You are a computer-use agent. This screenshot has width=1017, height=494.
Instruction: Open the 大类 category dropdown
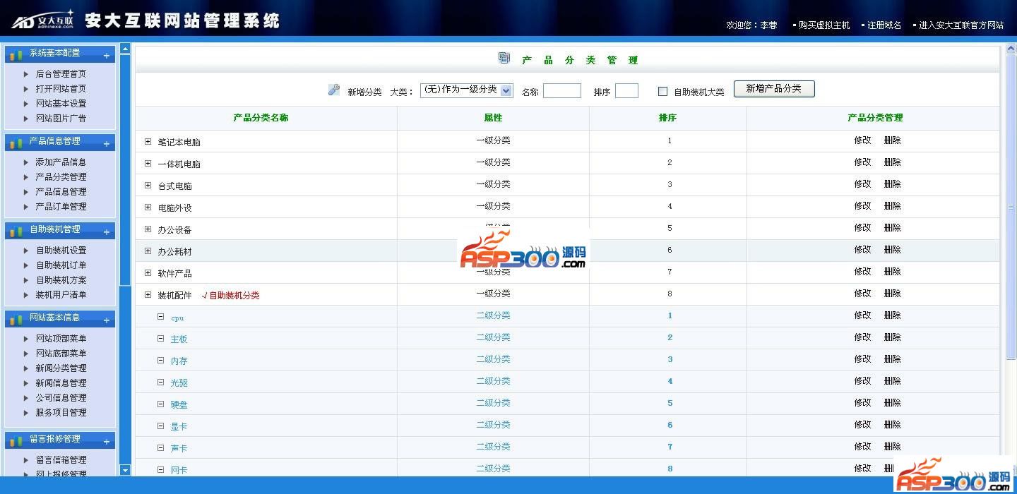coord(506,90)
